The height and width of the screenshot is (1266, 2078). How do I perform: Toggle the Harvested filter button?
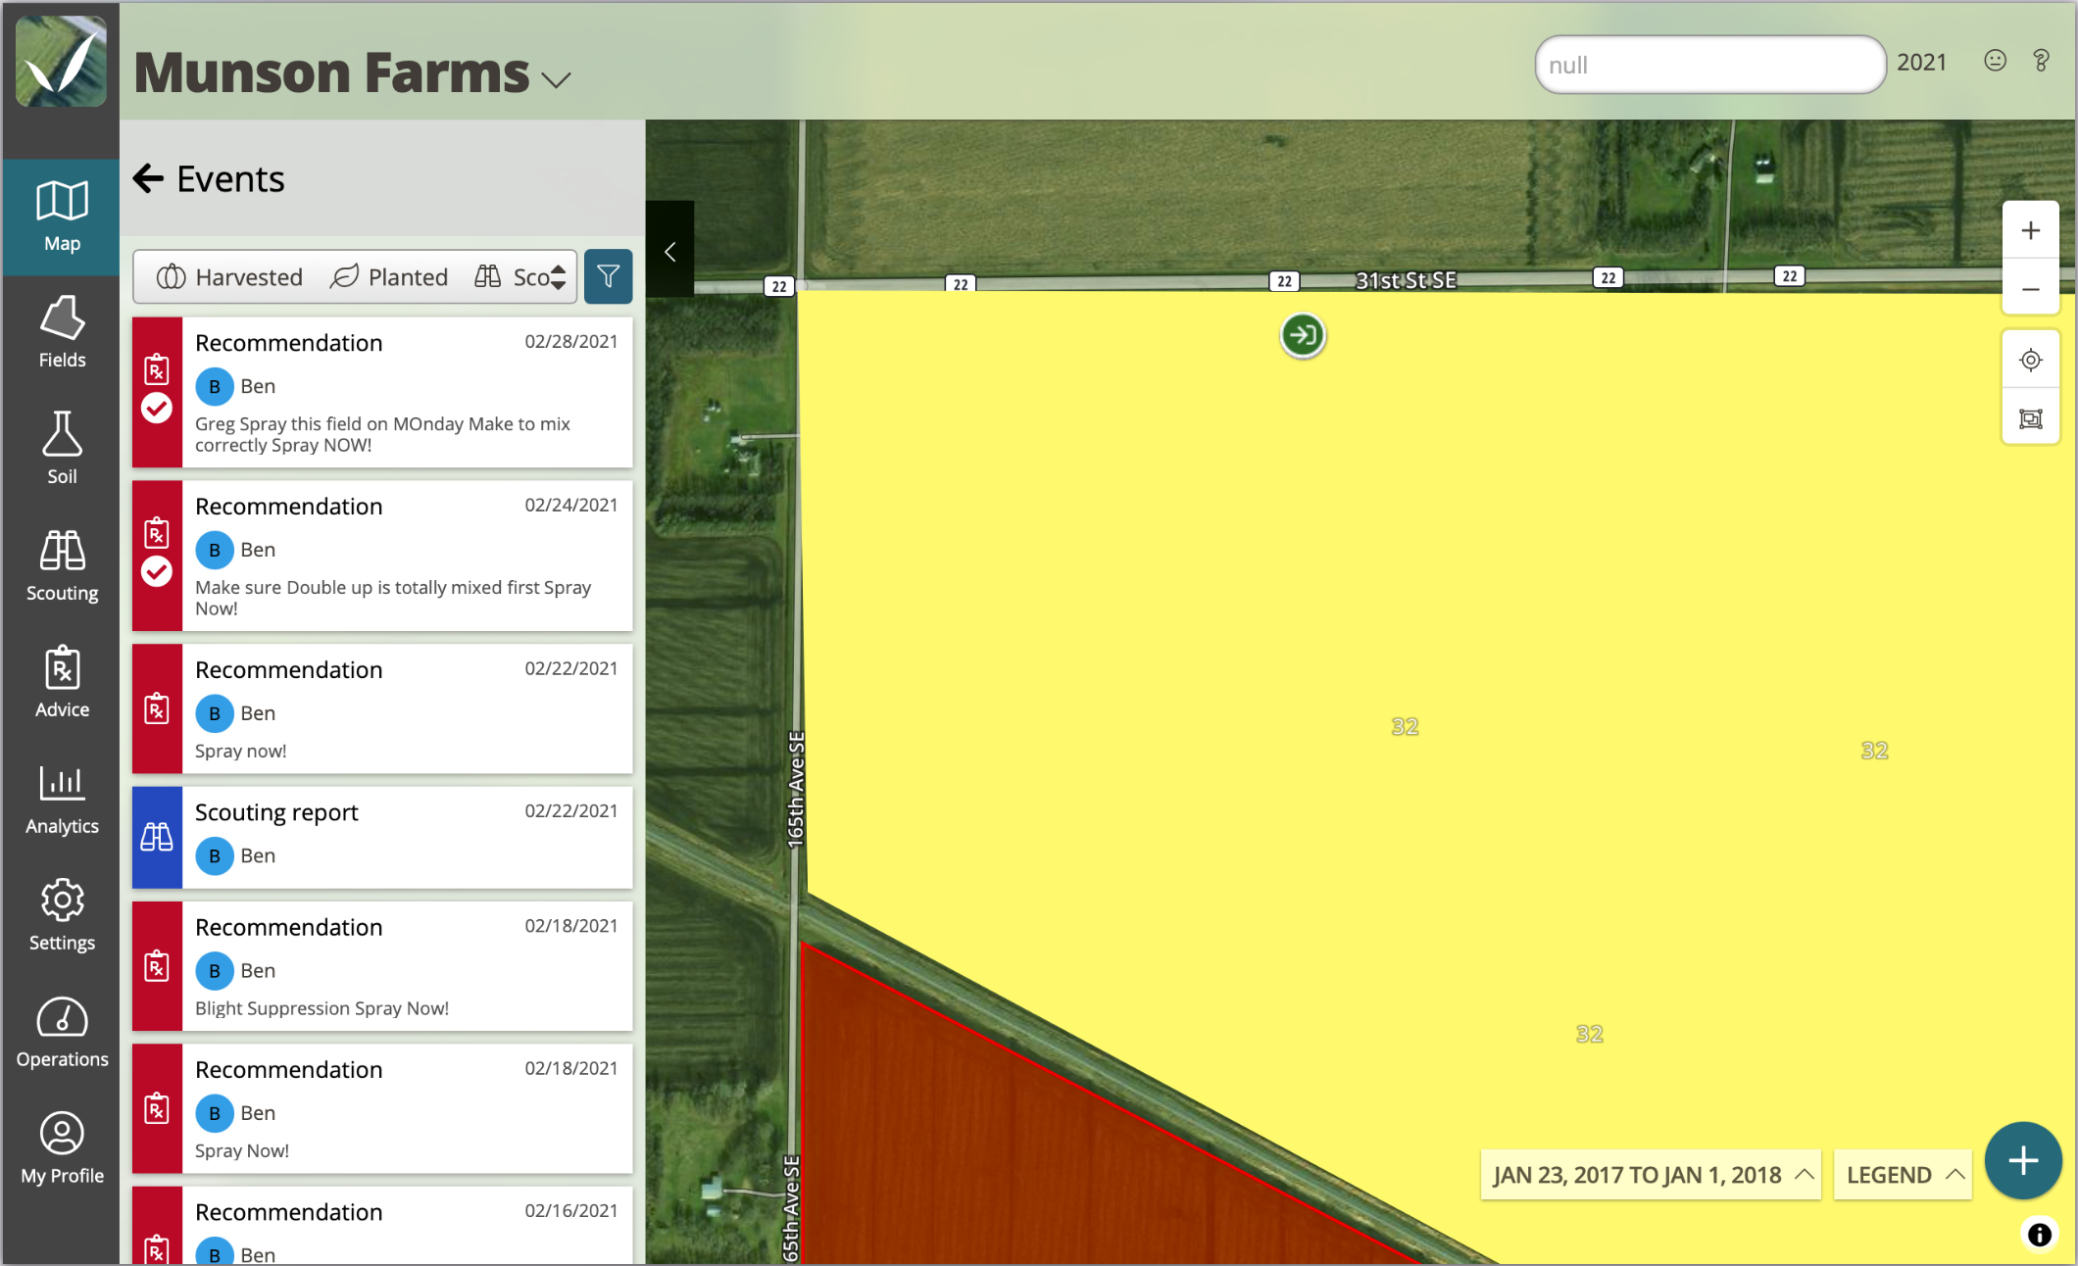pos(227,277)
